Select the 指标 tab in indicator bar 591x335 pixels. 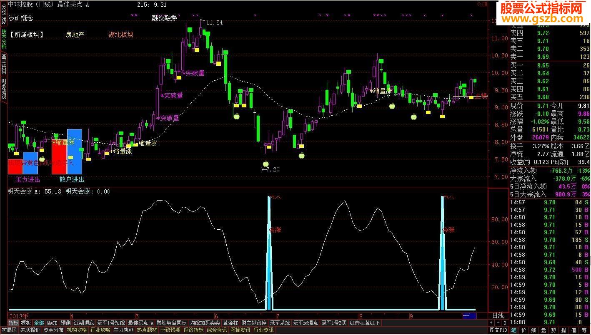click(x=14, y=323)
